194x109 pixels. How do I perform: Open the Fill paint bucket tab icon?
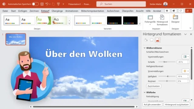click(x=146, y=40)
